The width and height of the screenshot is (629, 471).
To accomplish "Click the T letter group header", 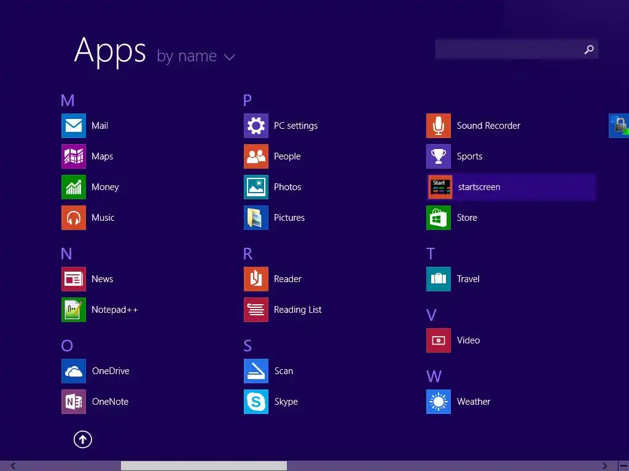I will click(x=431, y=254).
